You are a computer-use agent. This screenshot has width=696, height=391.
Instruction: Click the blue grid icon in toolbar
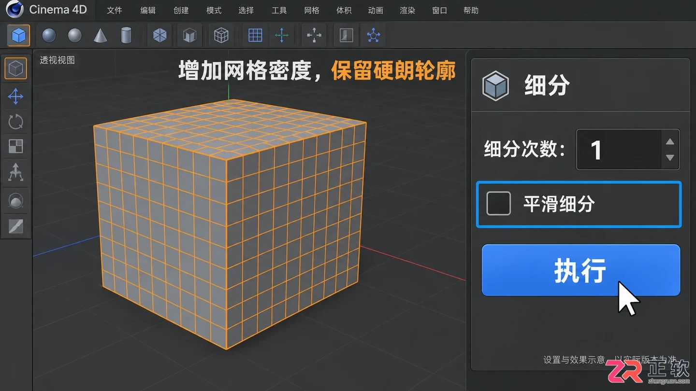click(x=255, y=35)
